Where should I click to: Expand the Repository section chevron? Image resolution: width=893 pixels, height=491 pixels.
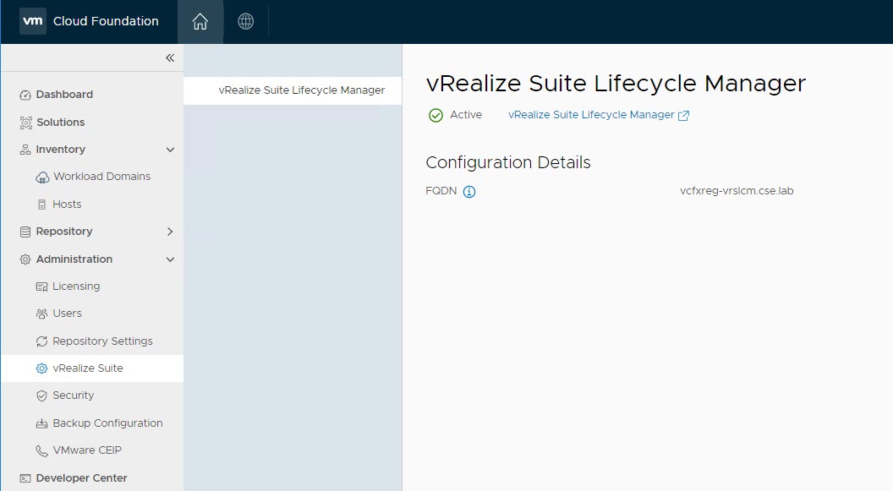click(170, 232)
